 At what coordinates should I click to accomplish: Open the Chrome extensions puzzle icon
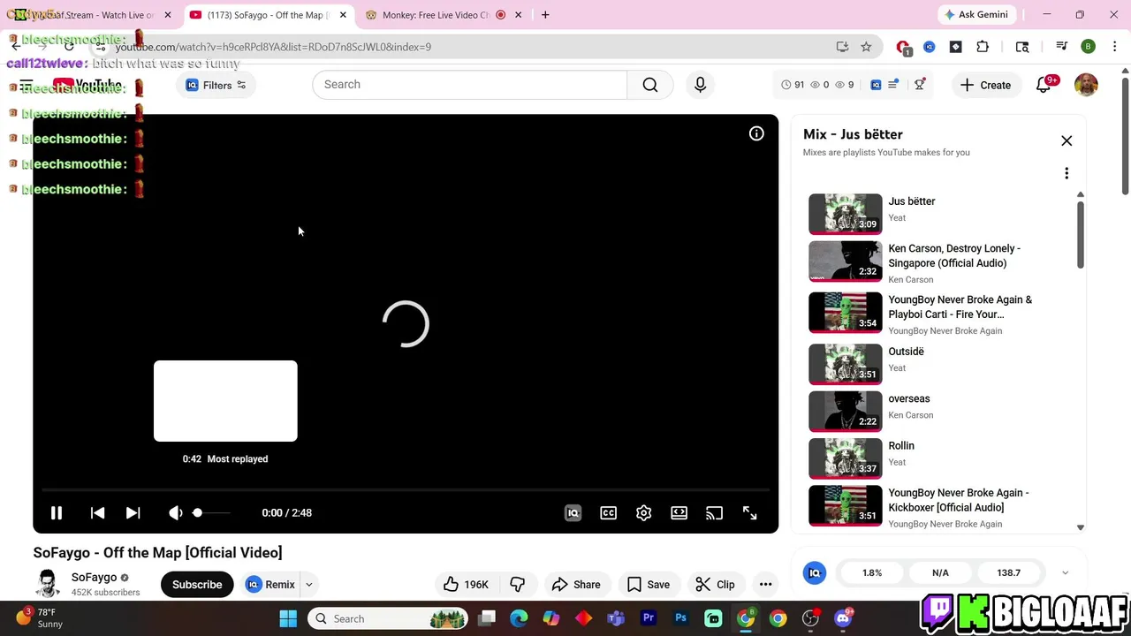click(983, 47)
